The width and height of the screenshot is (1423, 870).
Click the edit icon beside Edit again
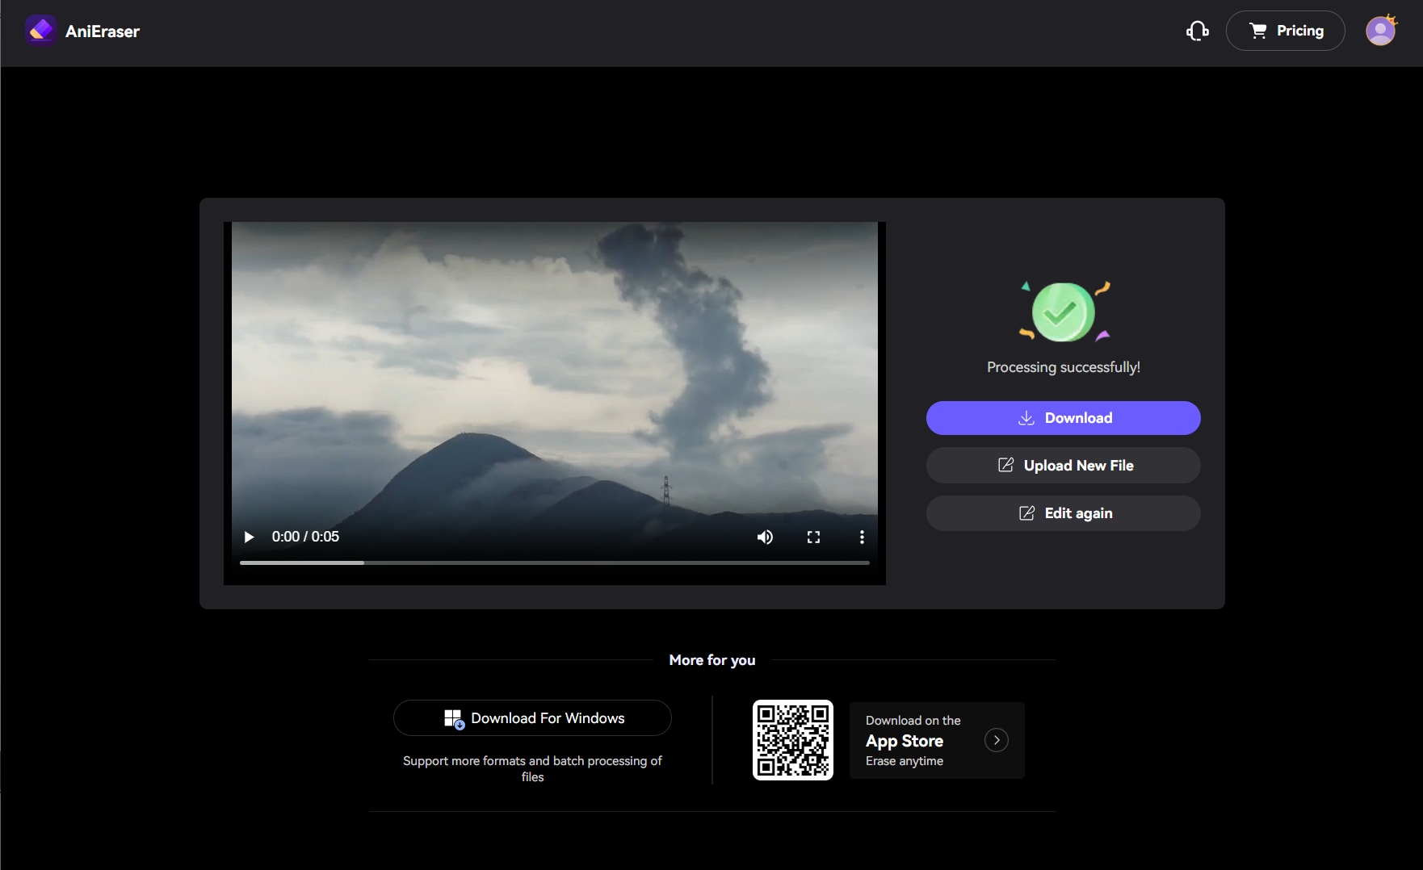1026,512
